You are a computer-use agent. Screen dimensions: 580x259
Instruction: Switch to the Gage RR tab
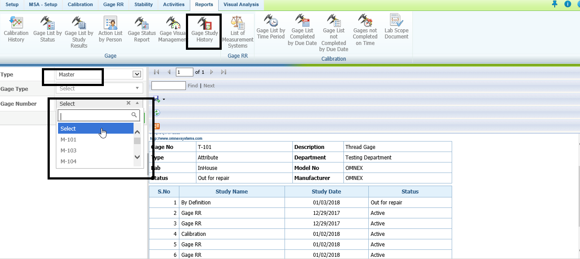[113, 5]
